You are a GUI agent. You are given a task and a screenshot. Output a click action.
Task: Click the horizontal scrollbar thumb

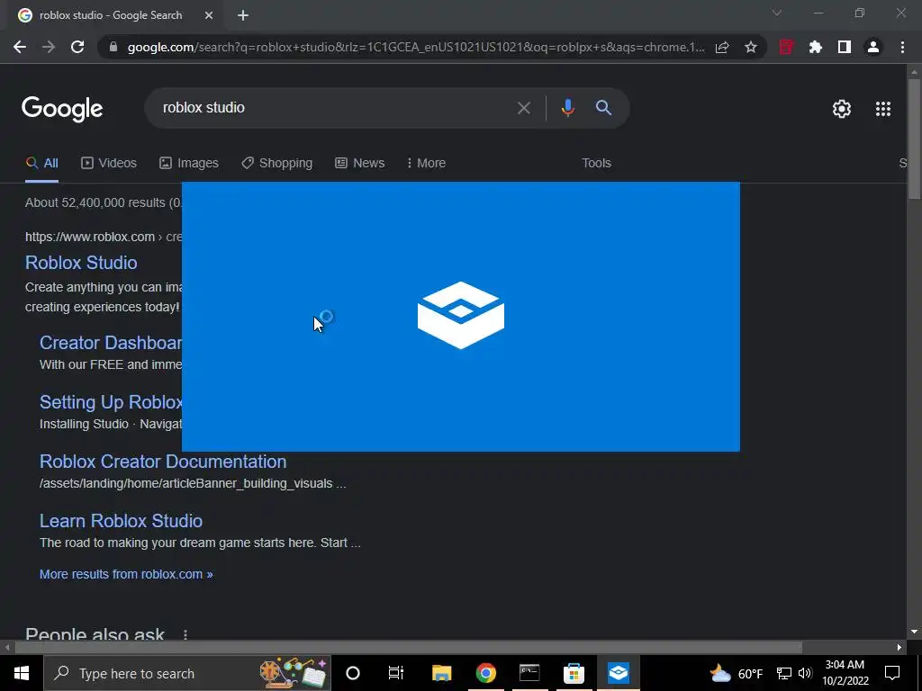coord(408,648)
